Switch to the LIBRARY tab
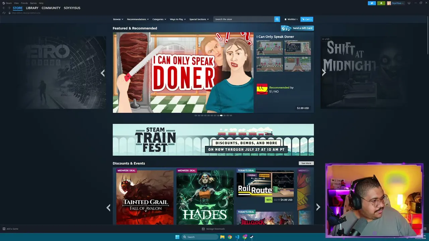Screen dimensions: 429x241 [32, 8]
